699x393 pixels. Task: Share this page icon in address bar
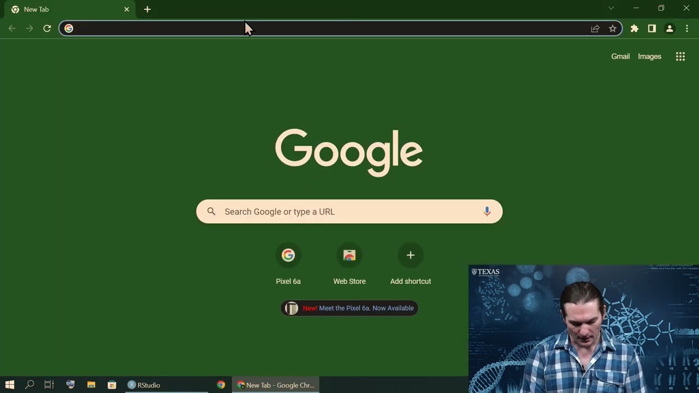(595, 28)
